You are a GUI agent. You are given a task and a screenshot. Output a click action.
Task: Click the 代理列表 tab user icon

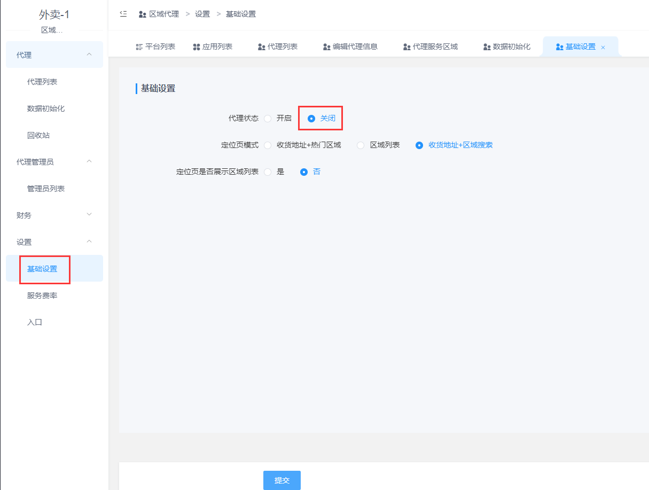(x=262, y=47)
